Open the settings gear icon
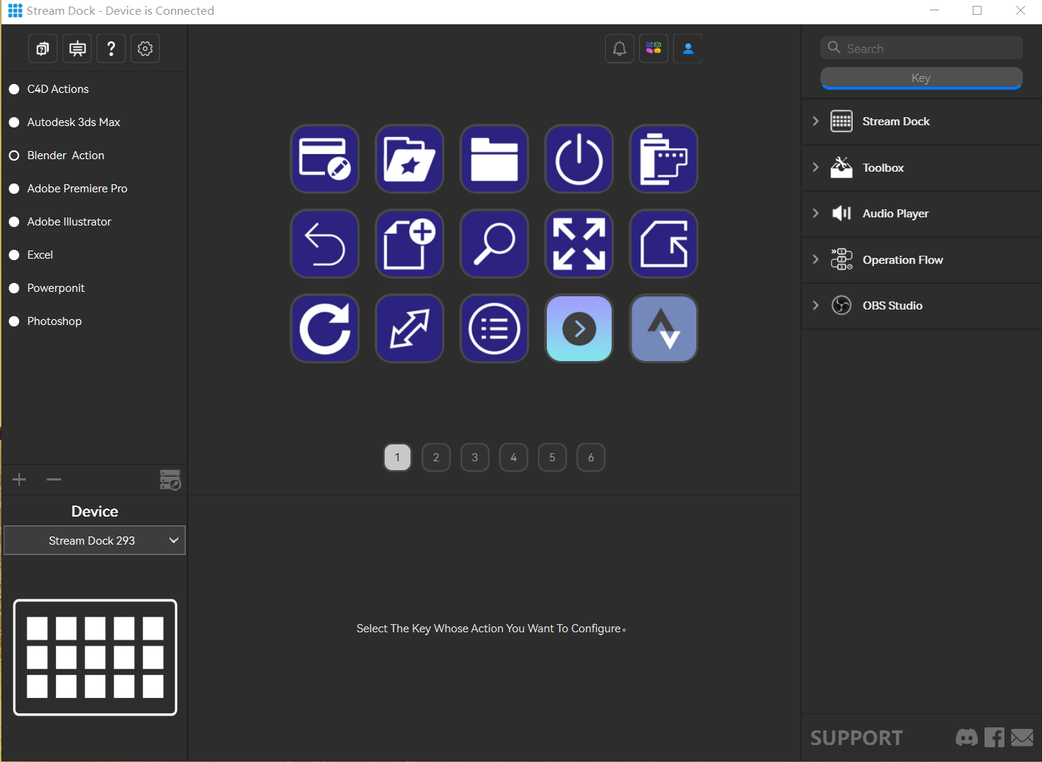The width and height of the screenshot is (1042, 762). point(145,49)
